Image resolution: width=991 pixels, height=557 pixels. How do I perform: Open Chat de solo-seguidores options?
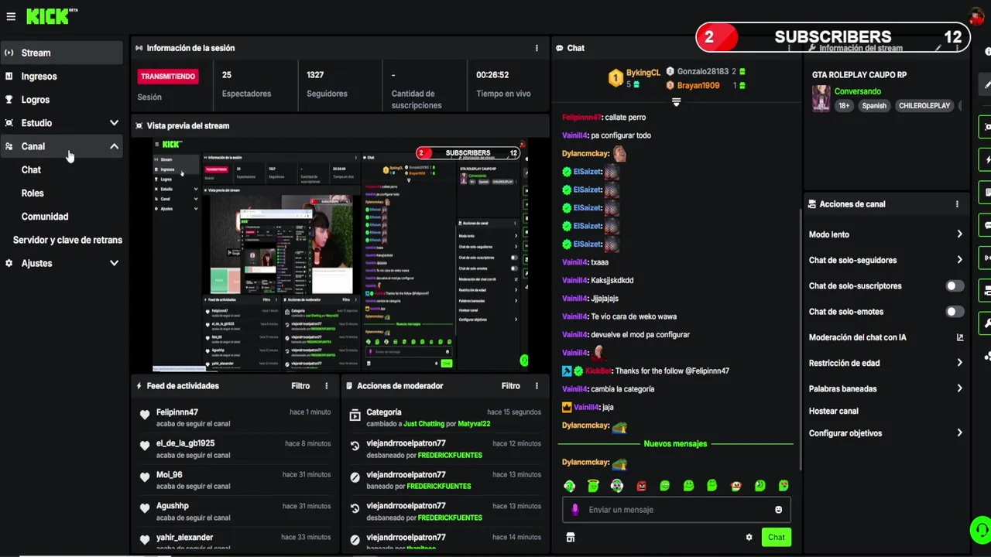click(x=886, y=260)
